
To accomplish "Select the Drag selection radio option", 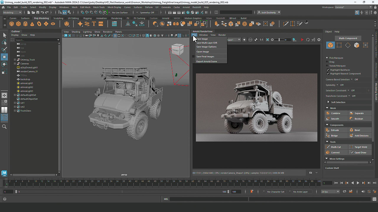I will tap(327, 62).
